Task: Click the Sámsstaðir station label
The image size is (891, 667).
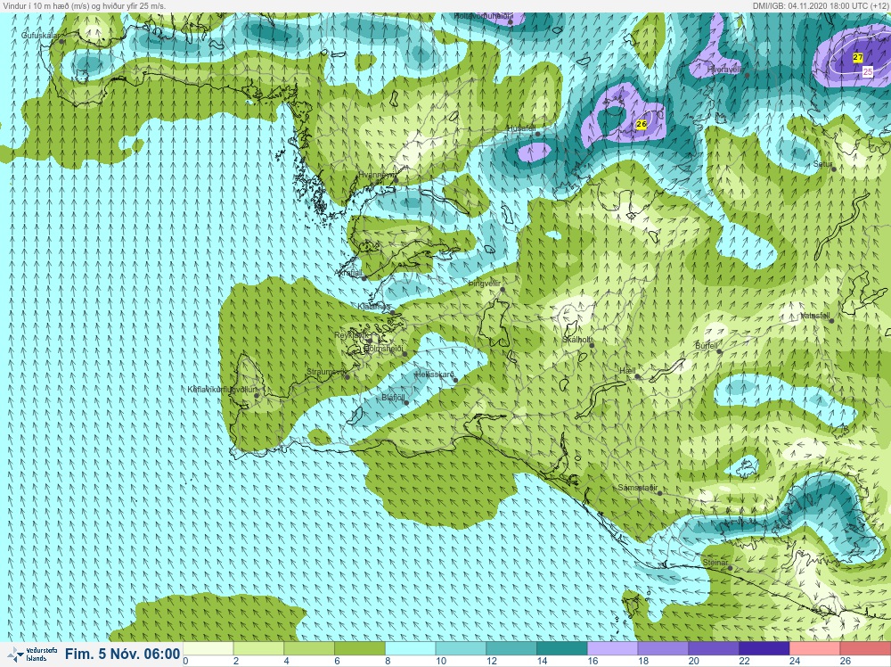Action: 638,488
